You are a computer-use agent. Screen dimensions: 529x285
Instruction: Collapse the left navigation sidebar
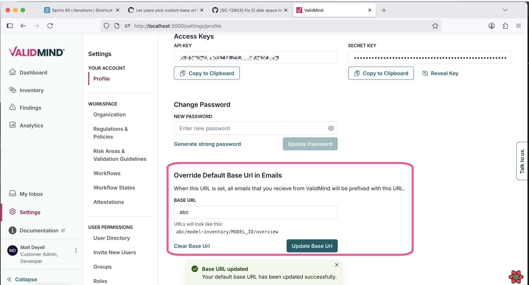(21, 279)
